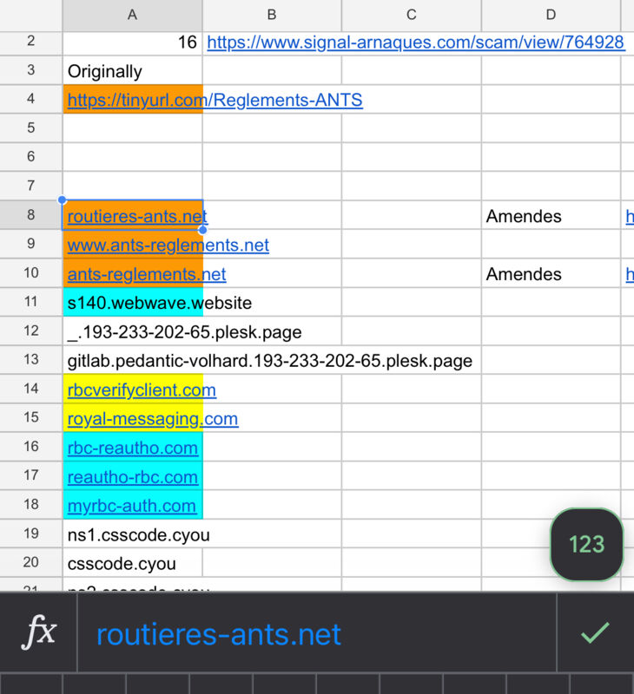Screen dimensions: 634x694
Task: Tap the fx formula icon
Action: pyautogui.click(x=39, y=632)
